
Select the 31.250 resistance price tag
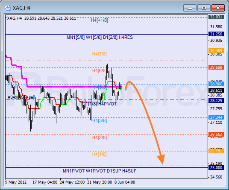point(216,34)
